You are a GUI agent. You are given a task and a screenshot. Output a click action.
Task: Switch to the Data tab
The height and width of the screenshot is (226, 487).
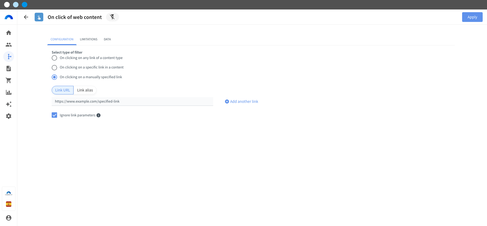tap(107, 39)
